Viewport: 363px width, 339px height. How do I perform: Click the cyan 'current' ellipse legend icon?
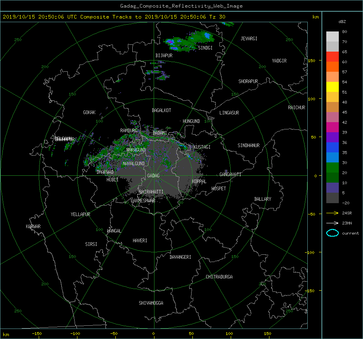click(332, 233)
